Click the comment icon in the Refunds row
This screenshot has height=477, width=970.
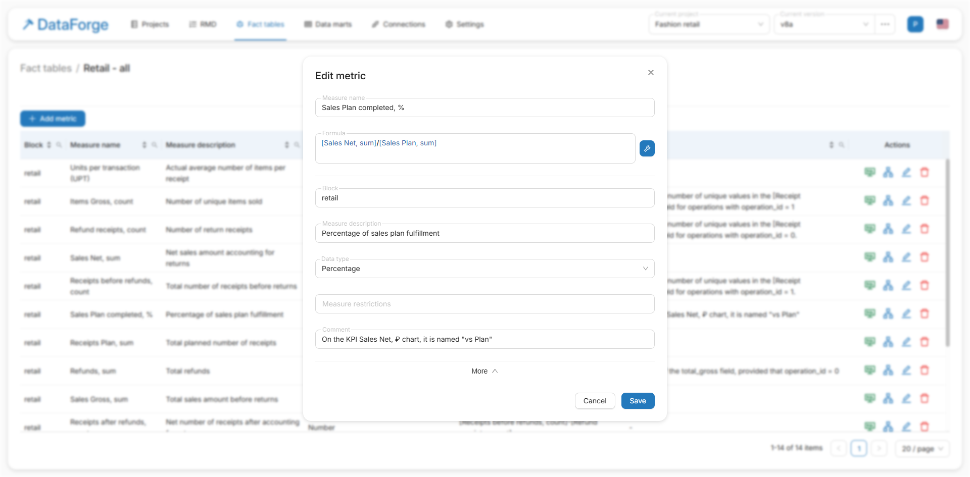pos(869,370)
